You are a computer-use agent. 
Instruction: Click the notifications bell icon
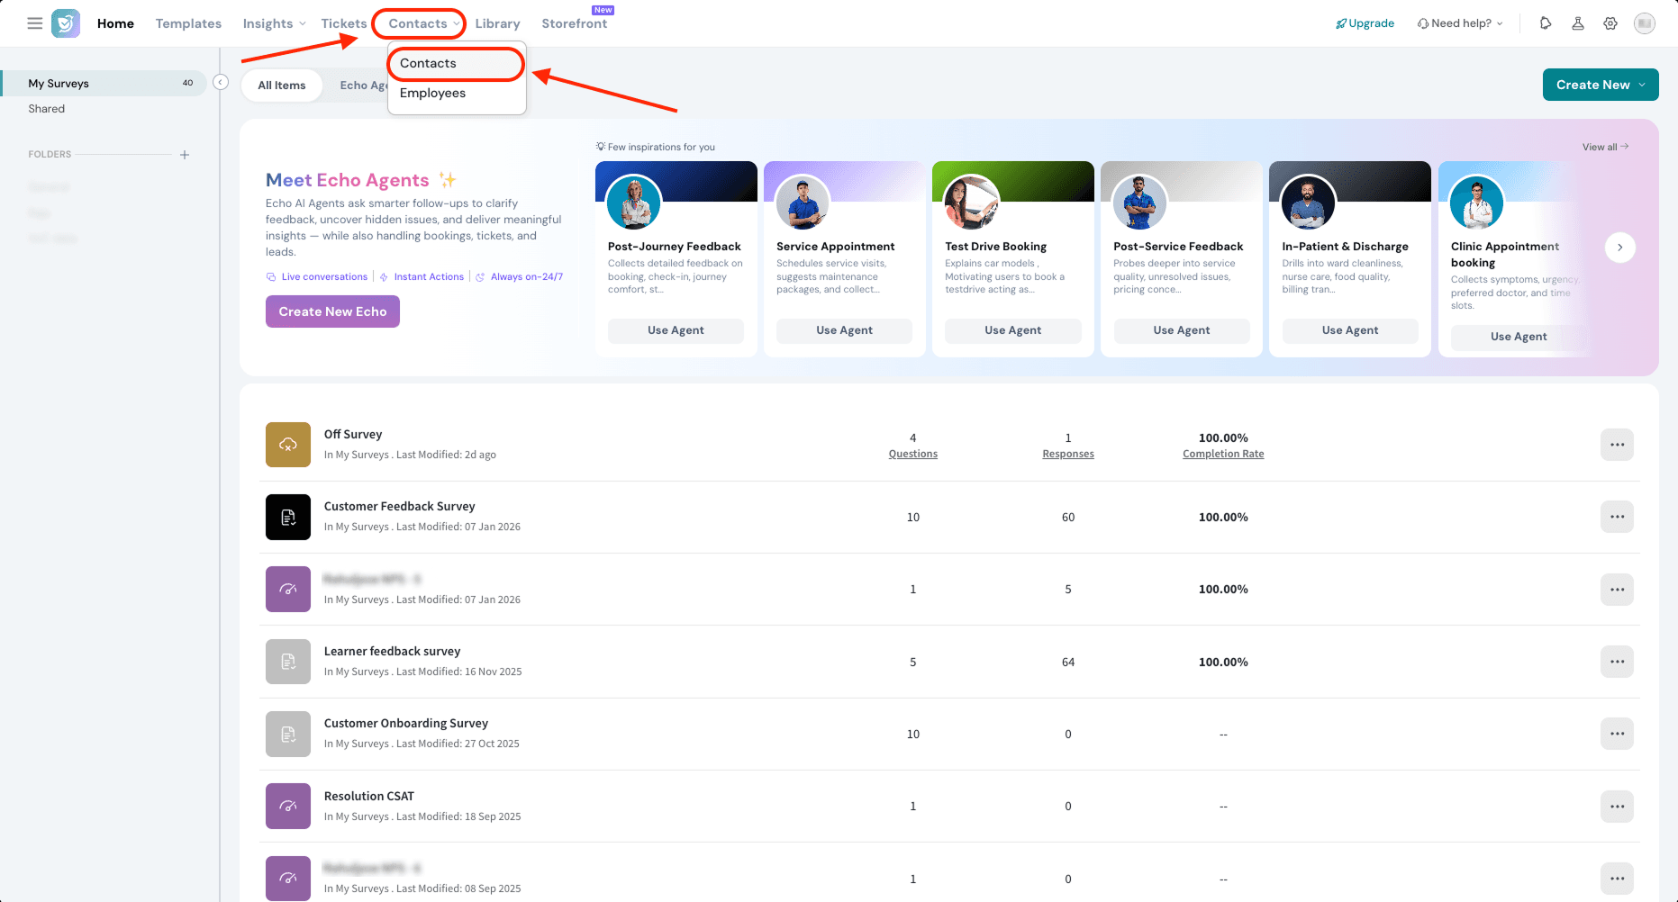click(x=1546, y=23)
